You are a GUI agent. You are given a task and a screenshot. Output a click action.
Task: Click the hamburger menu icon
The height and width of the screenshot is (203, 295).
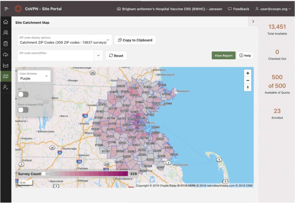point(6,9)
